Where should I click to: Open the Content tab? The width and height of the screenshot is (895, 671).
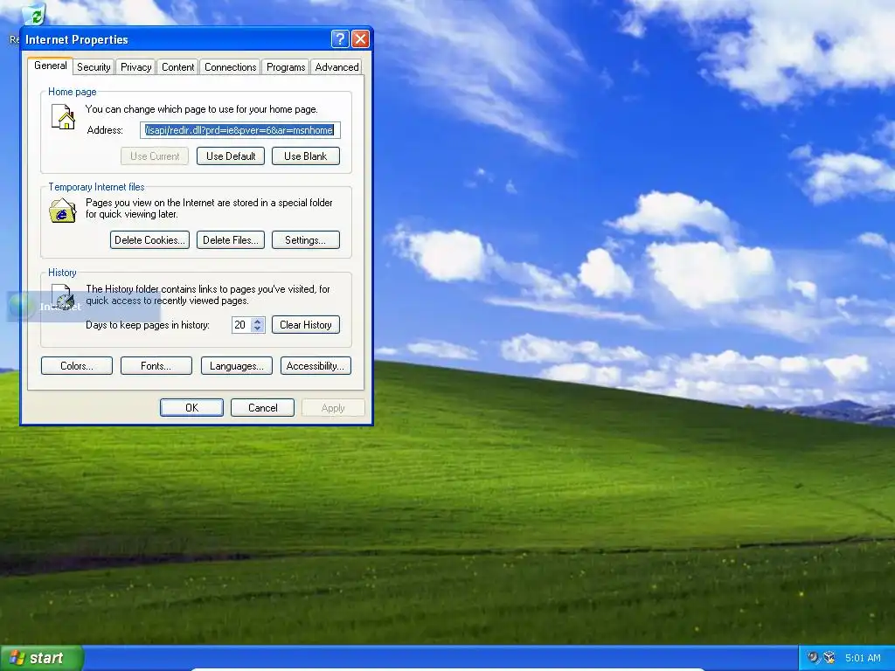click(177, 67)
